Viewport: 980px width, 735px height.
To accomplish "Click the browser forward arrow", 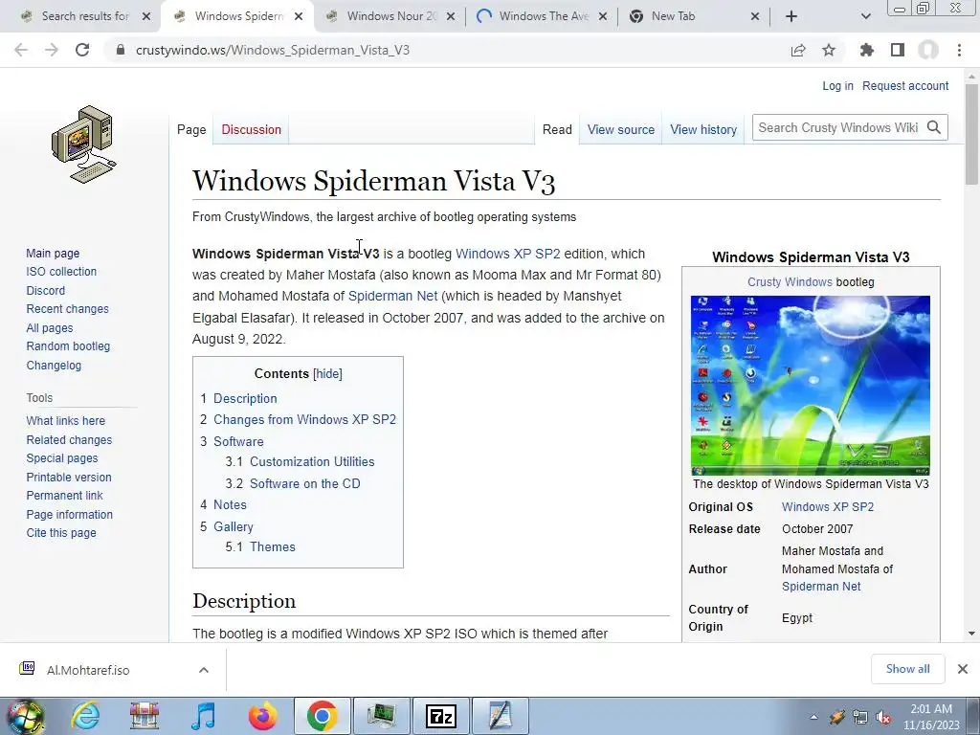I will [52, 50].
